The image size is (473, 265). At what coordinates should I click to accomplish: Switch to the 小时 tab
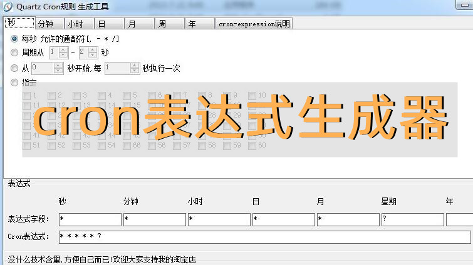(x=80, y=24)
